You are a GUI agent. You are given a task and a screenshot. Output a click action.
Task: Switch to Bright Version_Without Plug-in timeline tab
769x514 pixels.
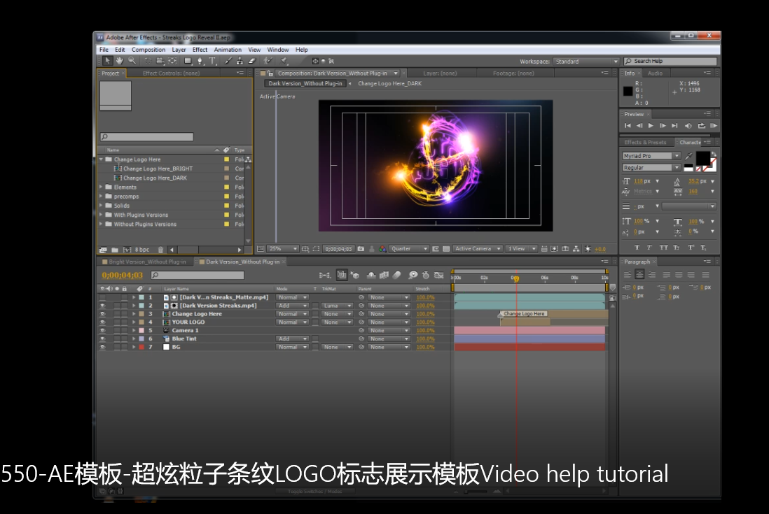[x=147, y=262]
